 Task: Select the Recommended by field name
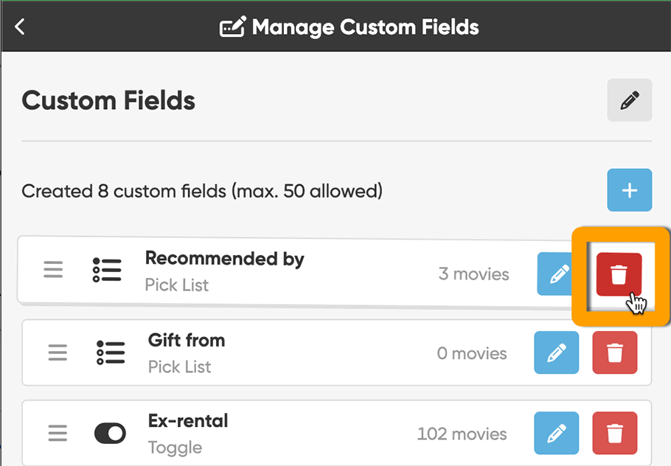point(224,259)
